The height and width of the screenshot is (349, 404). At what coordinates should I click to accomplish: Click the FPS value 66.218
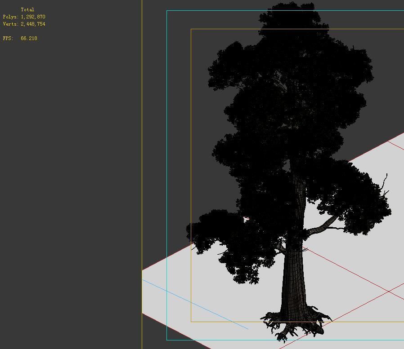pos(29,38)
